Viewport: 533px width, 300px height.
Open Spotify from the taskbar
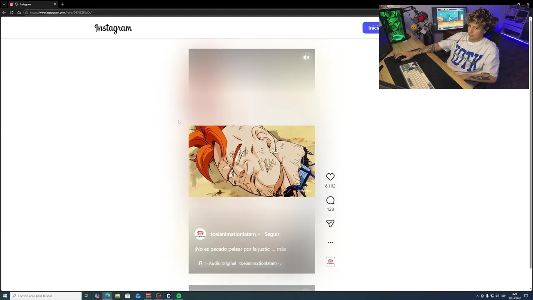[x=179, y=296]
